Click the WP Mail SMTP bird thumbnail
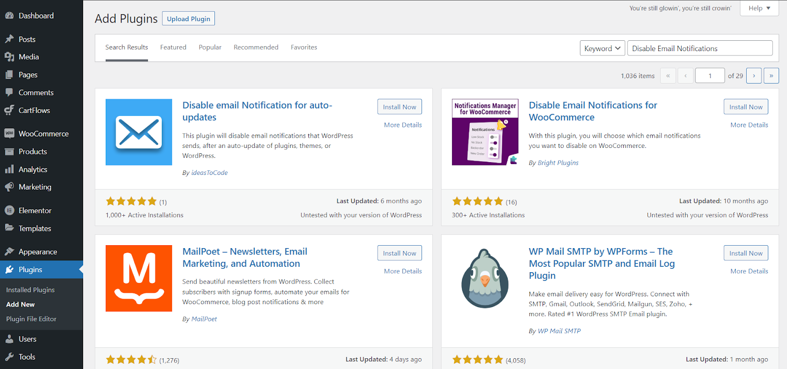The image size is (787, 369). pyautogui.click(x=485, y=278)
